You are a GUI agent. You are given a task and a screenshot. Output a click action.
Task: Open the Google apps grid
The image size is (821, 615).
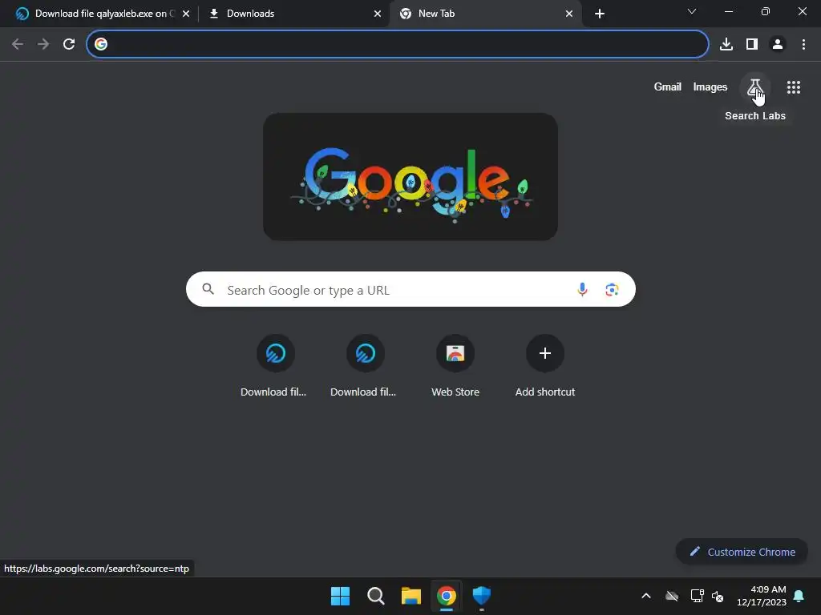pos(793,87)
